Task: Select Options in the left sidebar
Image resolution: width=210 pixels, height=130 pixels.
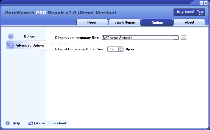Action: 30,36
